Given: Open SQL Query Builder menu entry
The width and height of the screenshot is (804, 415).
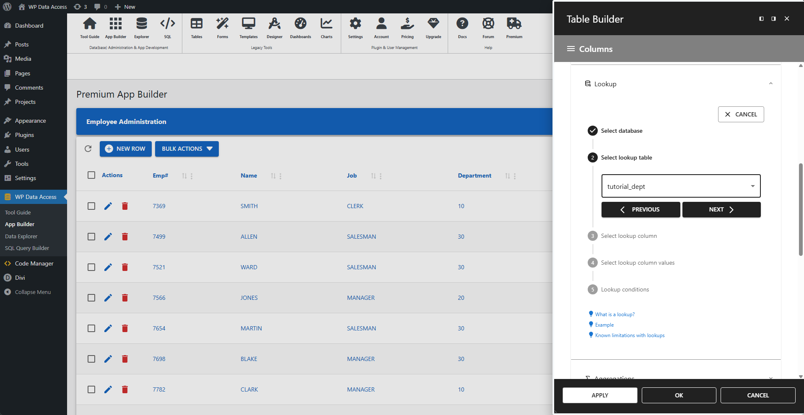Looking at the screenshot, I should coord(27,248).
